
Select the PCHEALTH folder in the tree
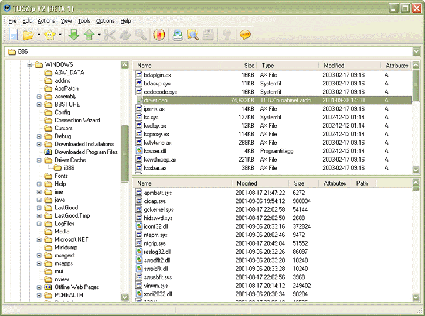tap(69, 295)
